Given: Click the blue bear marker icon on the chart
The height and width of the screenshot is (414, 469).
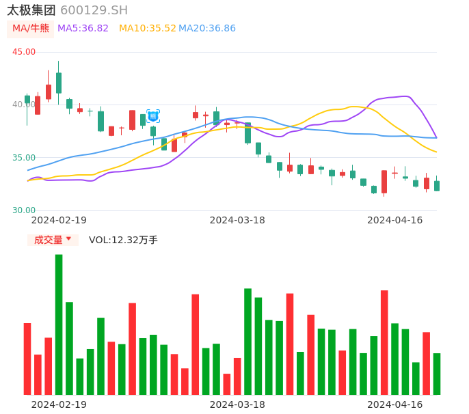Looking at the screenshot, I should coord(153,116).
